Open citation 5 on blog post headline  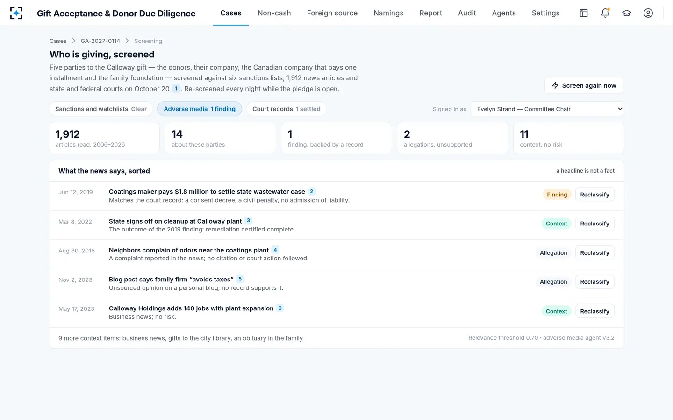click(x=240, y=279)
